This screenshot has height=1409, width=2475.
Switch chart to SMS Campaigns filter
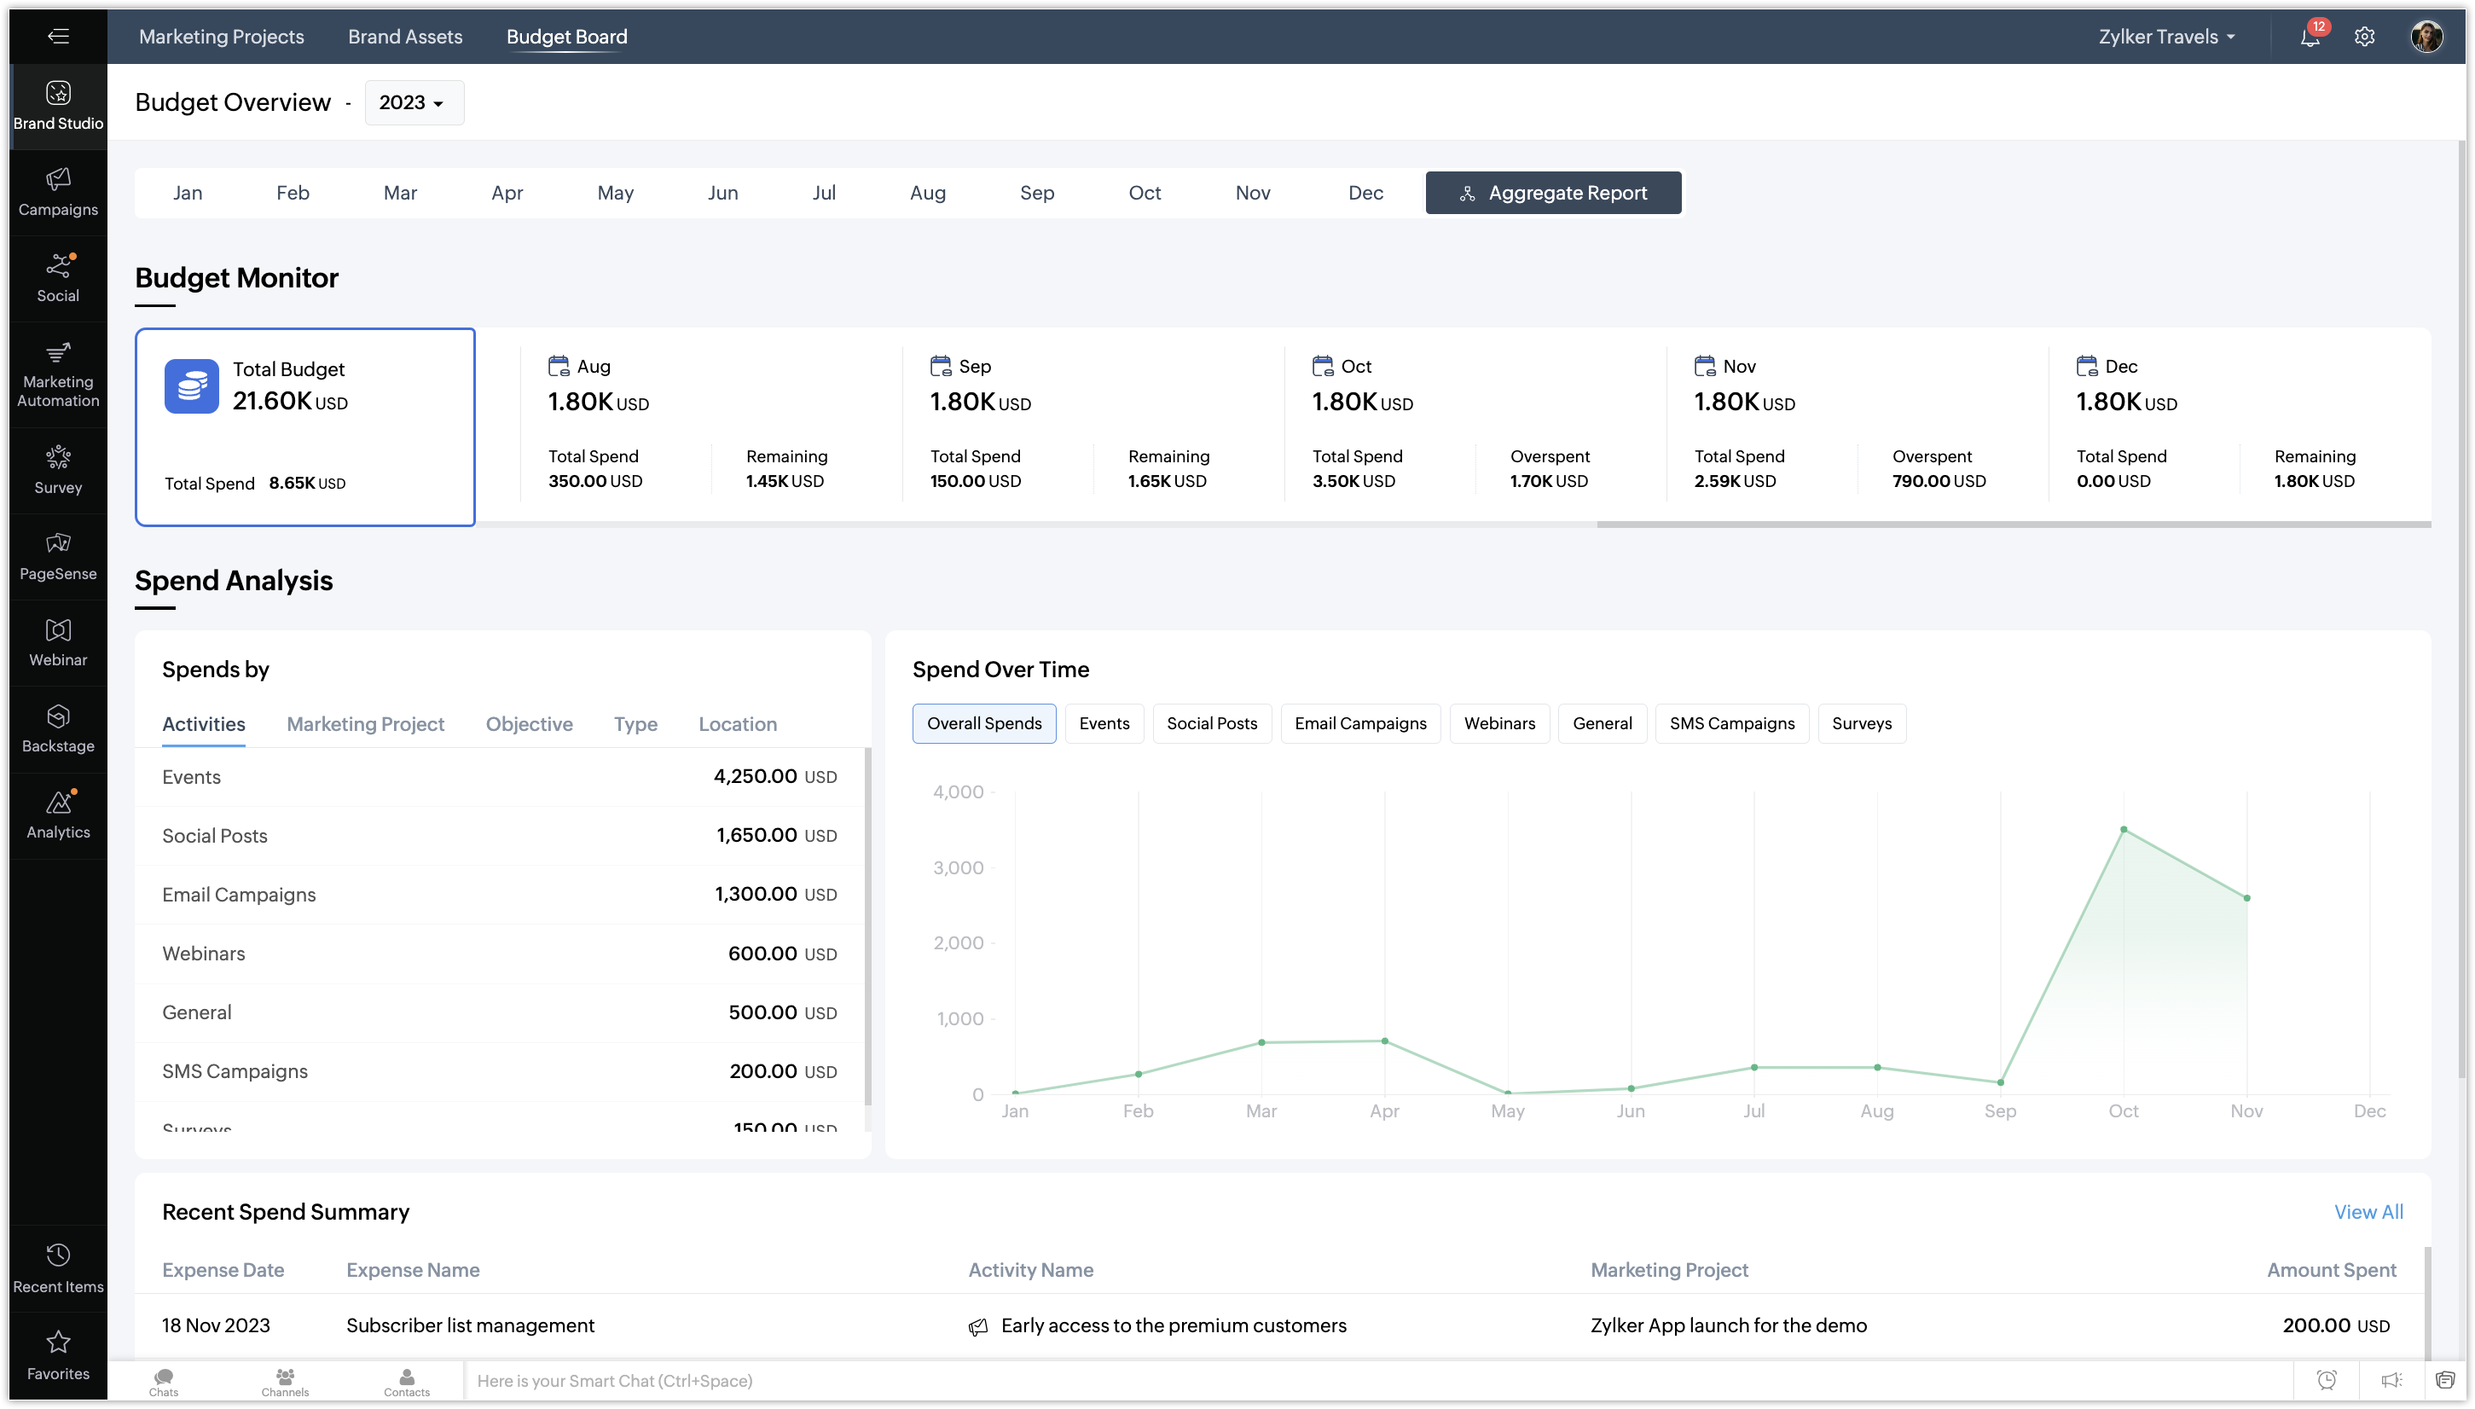point(1731,723)
